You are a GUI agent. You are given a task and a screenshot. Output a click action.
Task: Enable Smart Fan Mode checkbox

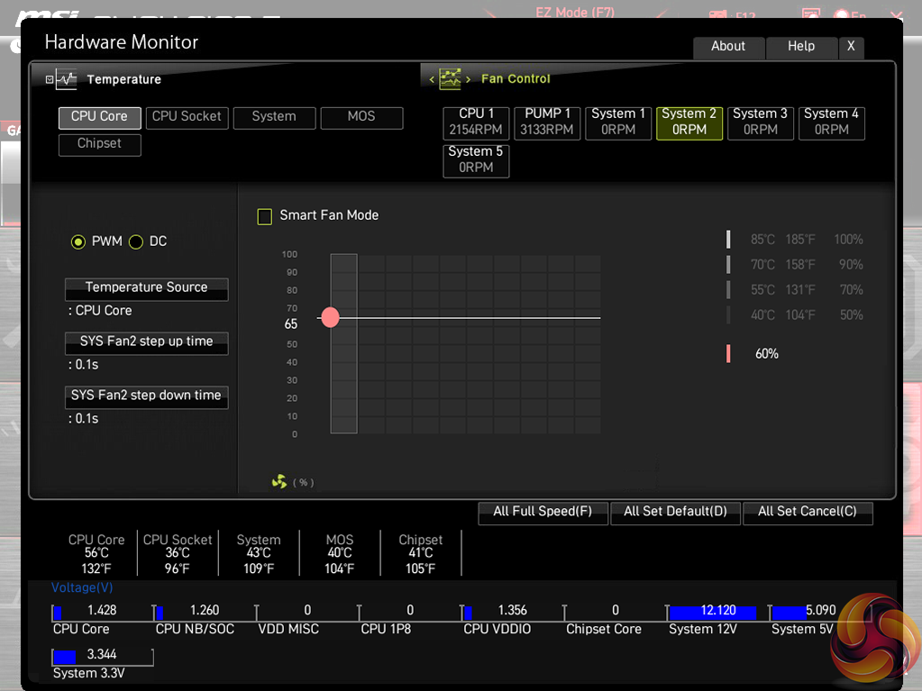click(x=265, y=216)
